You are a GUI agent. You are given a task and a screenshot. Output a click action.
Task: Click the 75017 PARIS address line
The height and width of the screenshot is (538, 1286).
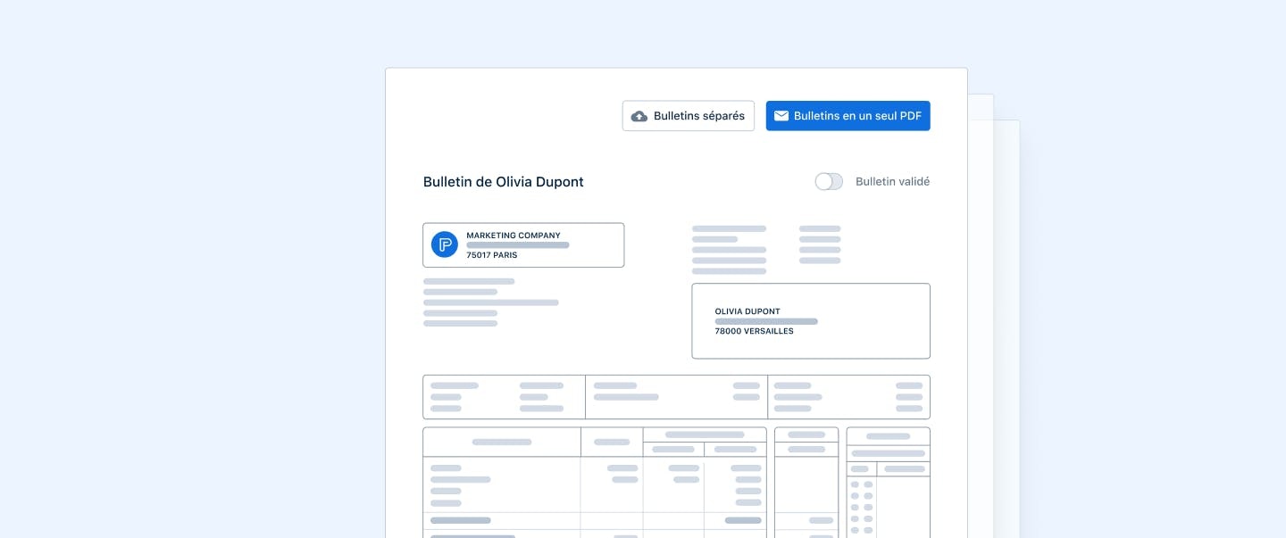[x=491, y=255]
